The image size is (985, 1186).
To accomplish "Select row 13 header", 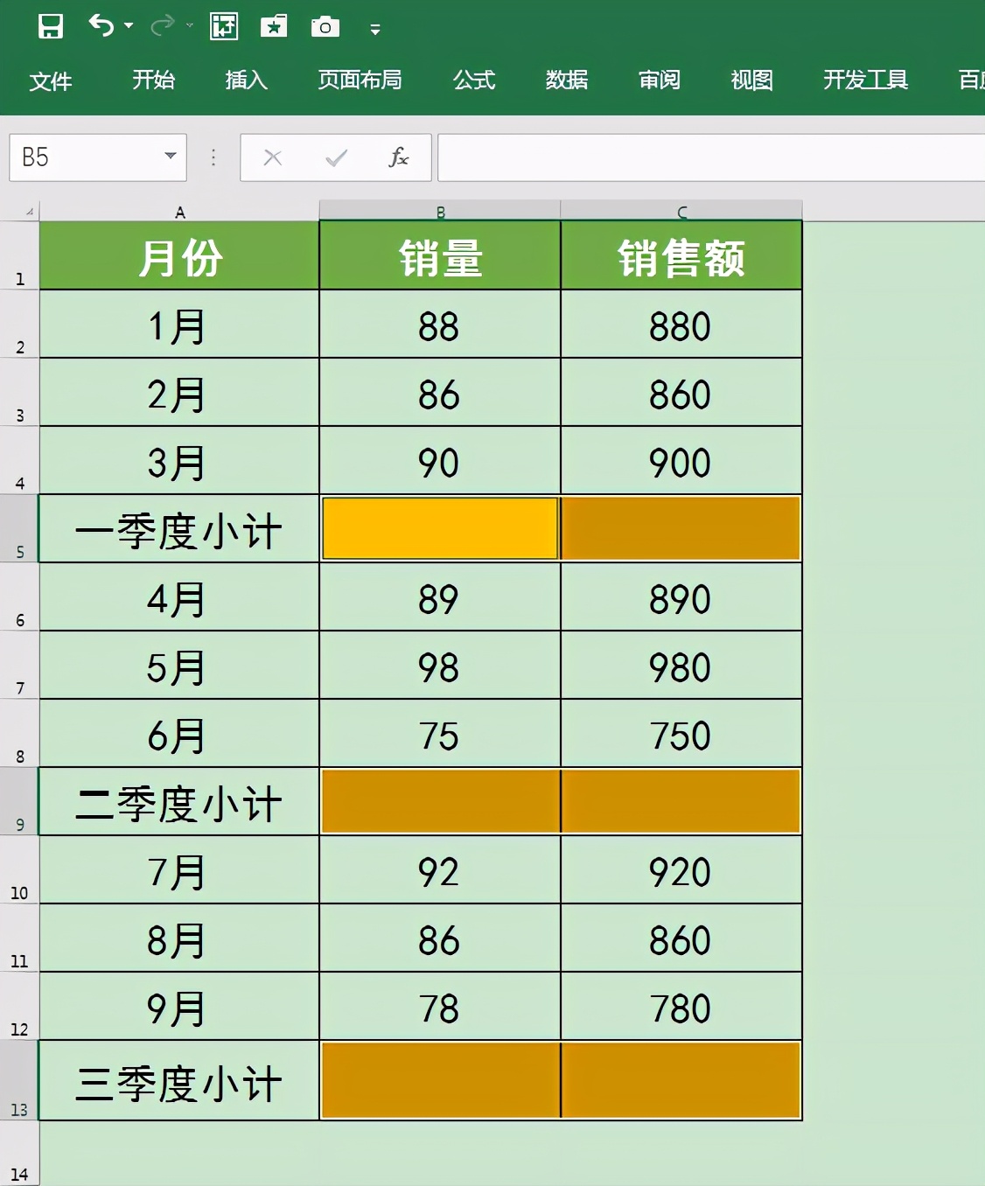I will point(19,1080).
